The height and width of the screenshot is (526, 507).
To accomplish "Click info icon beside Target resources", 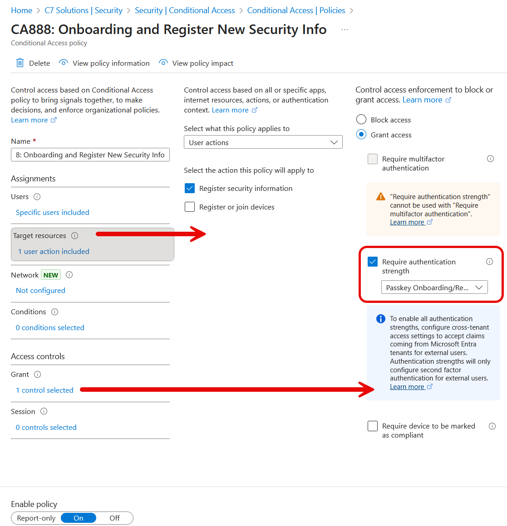I will (x=75, y=236).
